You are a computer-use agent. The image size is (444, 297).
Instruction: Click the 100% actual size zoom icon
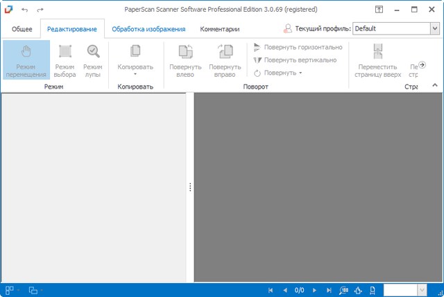345,290
